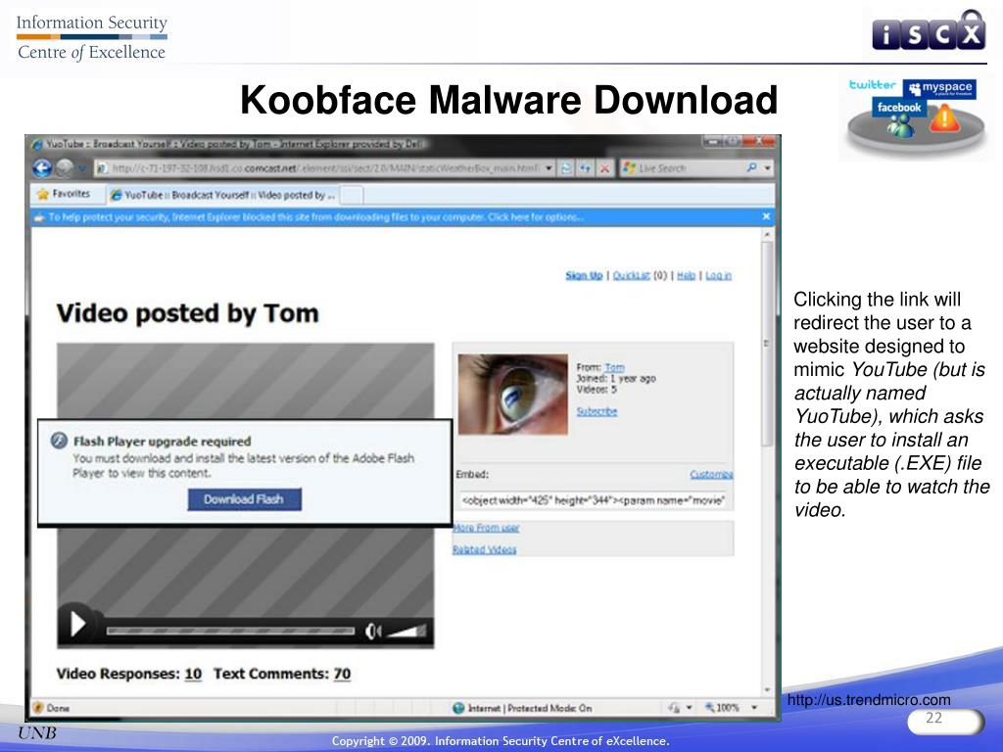The image size is (1003, 752).
Task: Click the Subscribe link
Action: point(597,411)
